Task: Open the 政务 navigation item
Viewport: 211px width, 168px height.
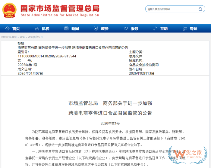Action: 105,29
